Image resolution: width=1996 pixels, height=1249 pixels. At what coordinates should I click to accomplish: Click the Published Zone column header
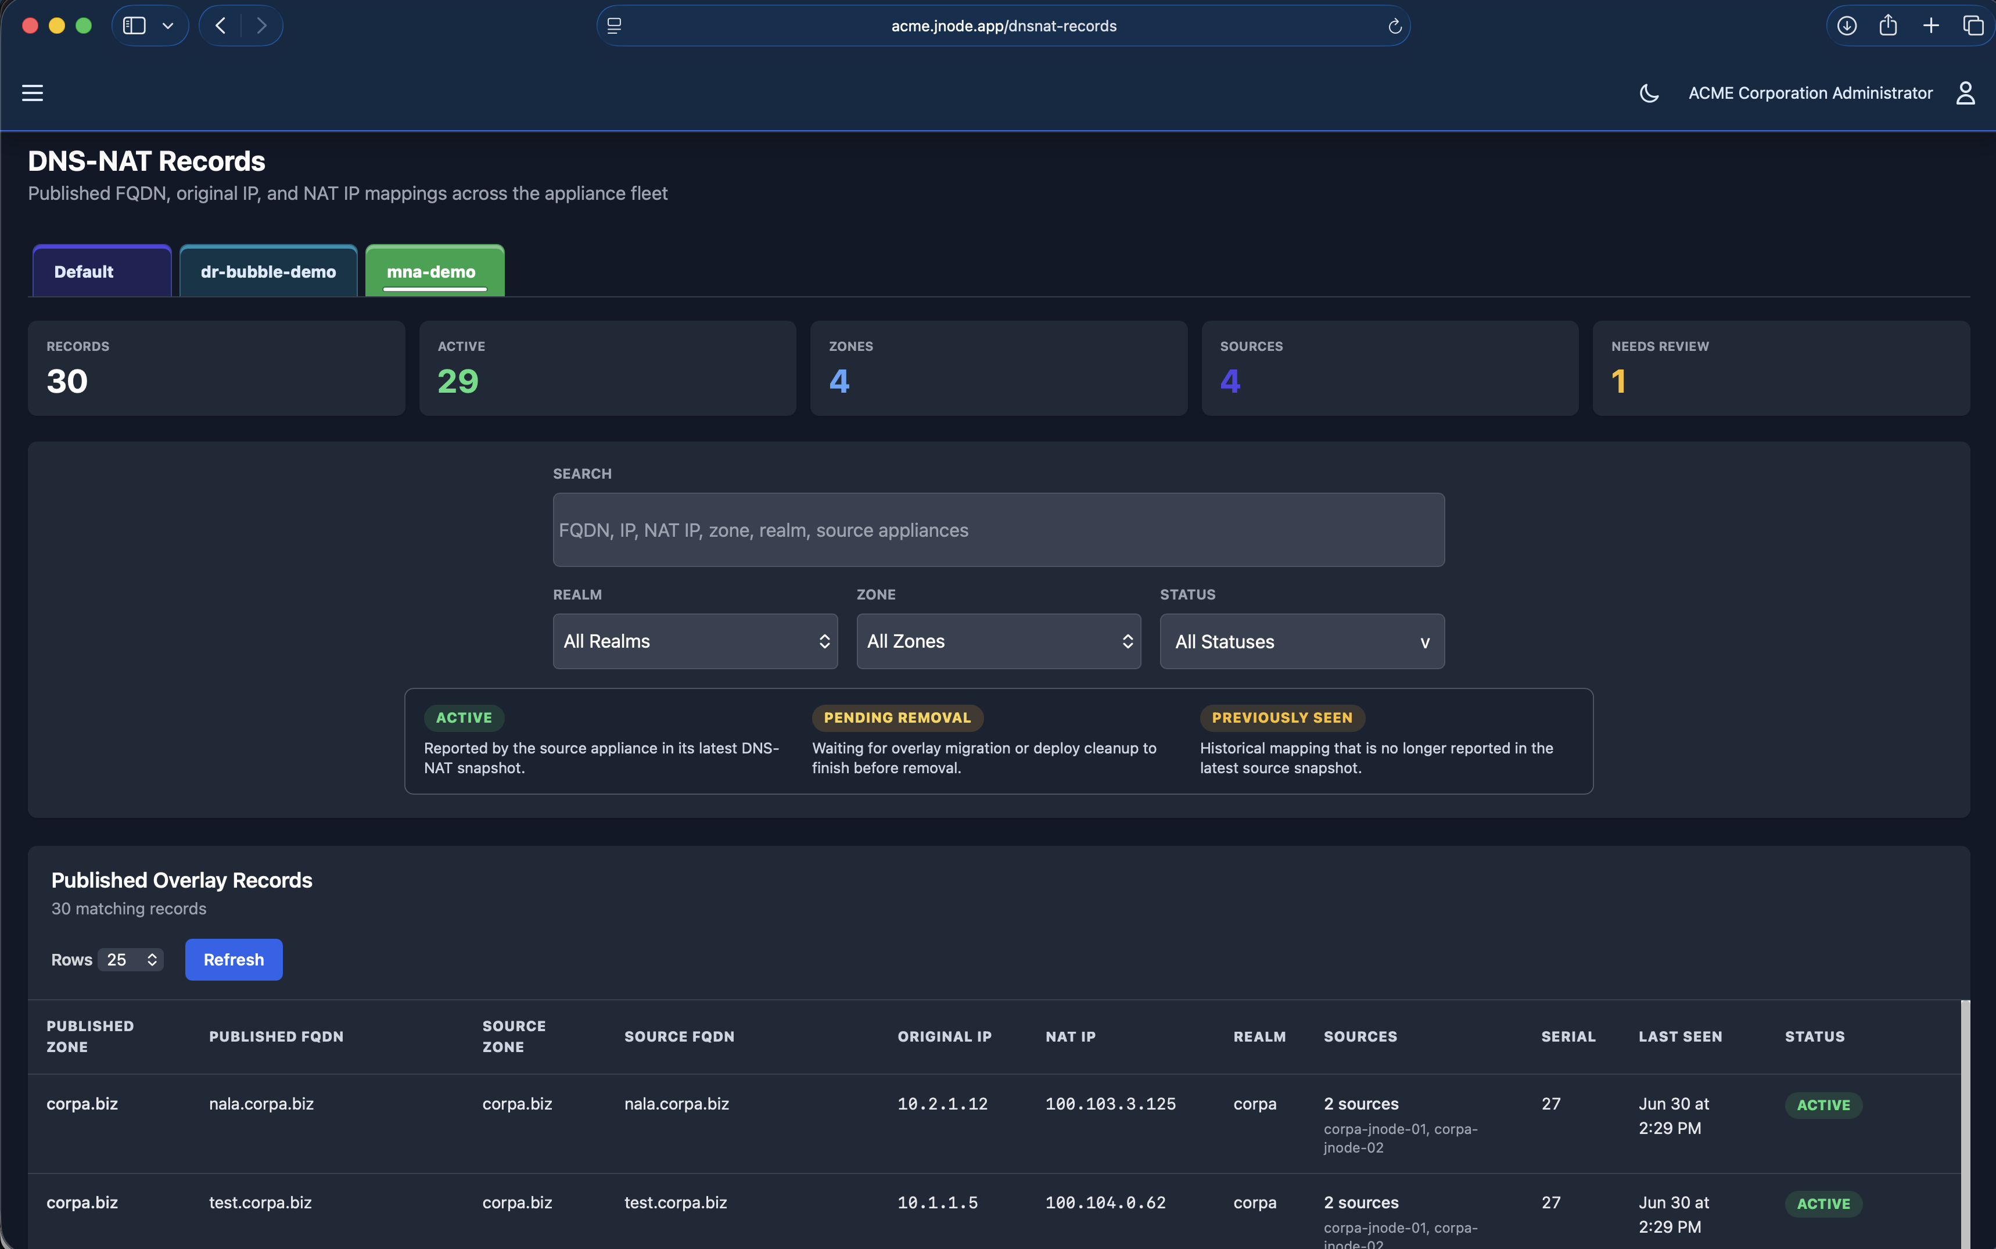point(90,1036)
